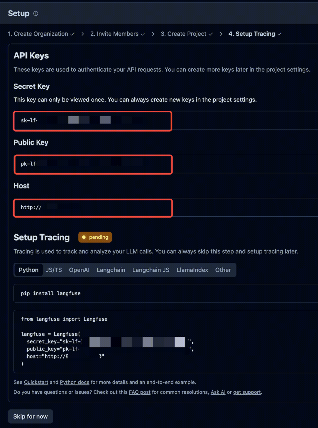Image resolution: width=318 pixels, height=428 pixels.
Task: Select the Python tab
Action: 29,270
